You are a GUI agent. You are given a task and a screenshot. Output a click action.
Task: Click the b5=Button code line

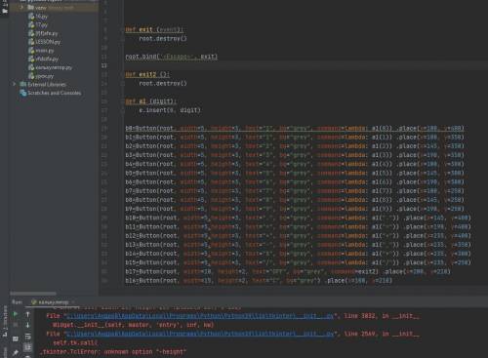(x=295, y=173)
